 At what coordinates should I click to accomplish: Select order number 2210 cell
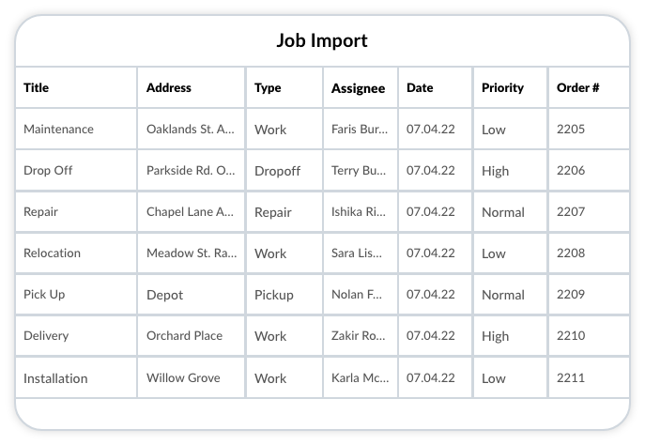[571, 336]
